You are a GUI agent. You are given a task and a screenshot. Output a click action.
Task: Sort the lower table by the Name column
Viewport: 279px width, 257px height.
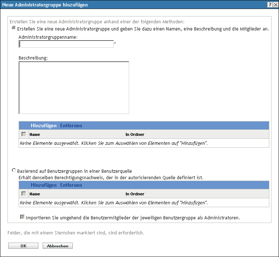point(35,194)
